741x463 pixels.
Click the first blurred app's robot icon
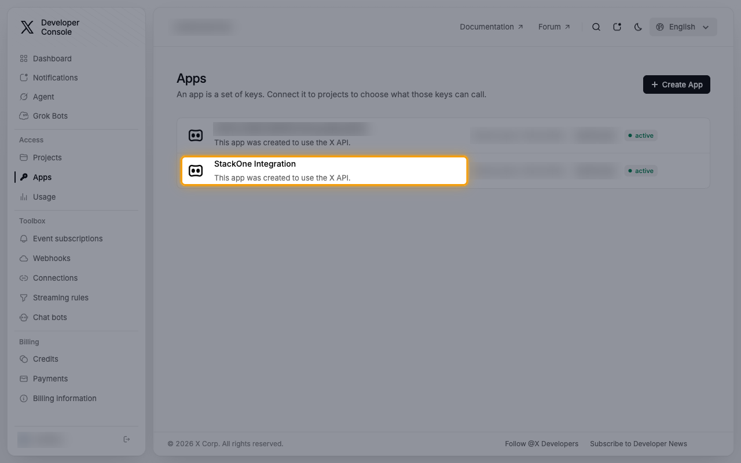coord(196,135)
